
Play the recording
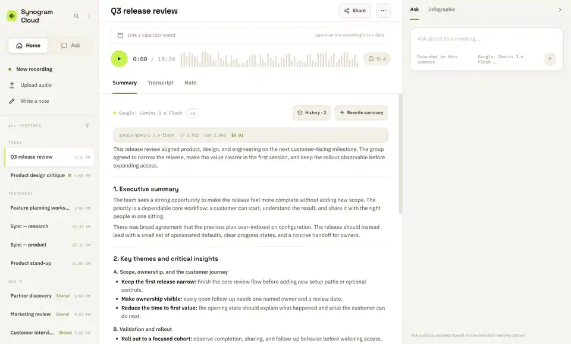coord(119,59)
